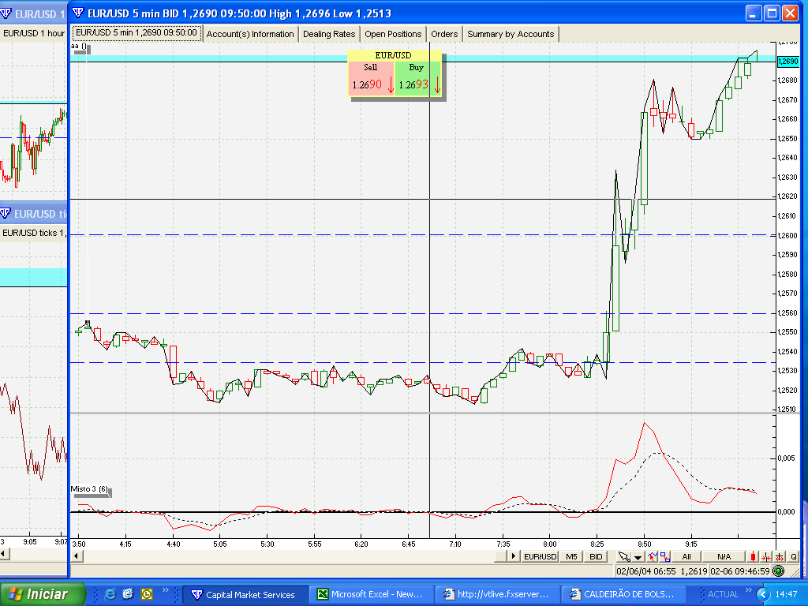Click the trend line drawing icon
808x606 pixels.
coord(653,556)
